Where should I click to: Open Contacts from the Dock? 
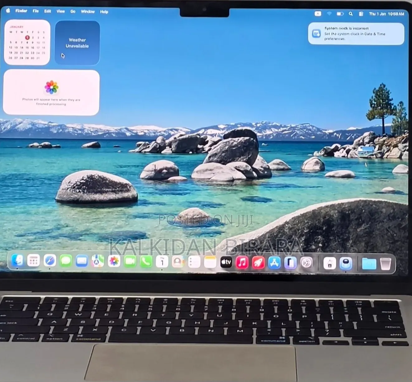click(178, 262)
